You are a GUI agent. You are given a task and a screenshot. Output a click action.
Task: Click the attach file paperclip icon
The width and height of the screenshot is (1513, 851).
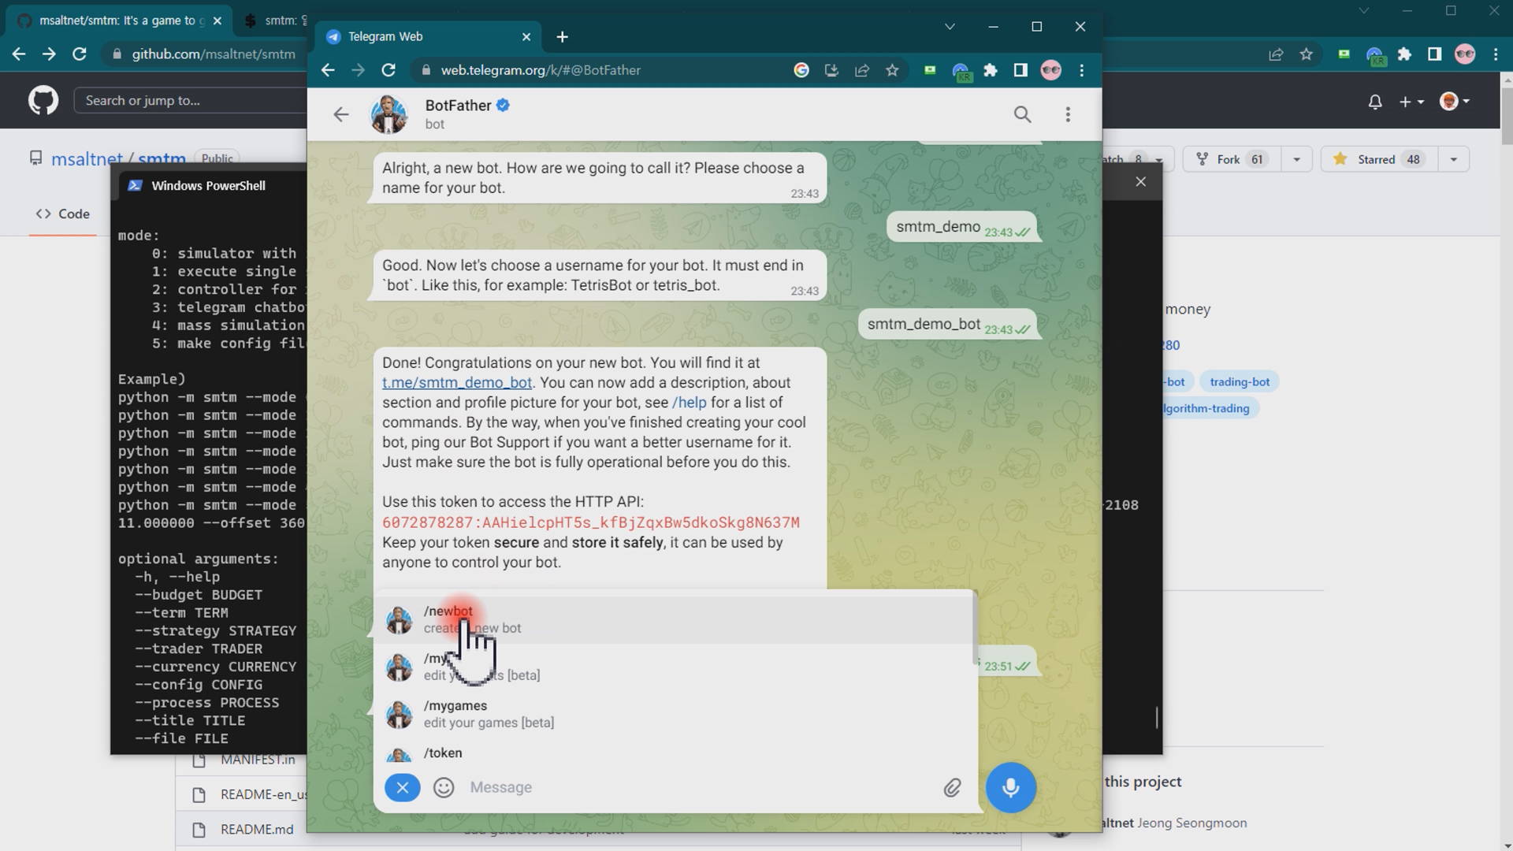(952, 787)
